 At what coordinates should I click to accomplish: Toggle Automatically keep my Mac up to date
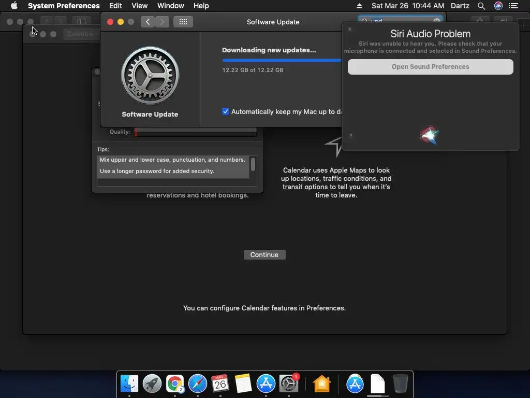[226, 111]
